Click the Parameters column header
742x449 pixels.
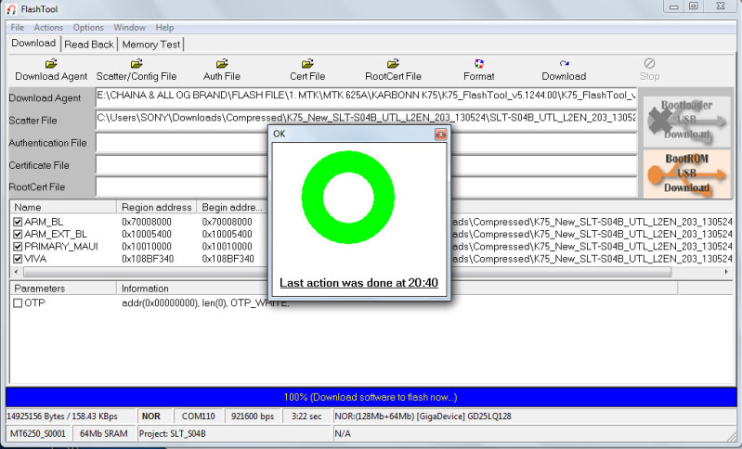click(63, 289)
